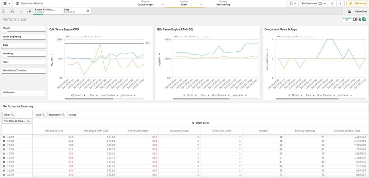This screenshot has height=178, width=369.
Task: Click the Max RAM axis arrow
Action: point(159,54)
